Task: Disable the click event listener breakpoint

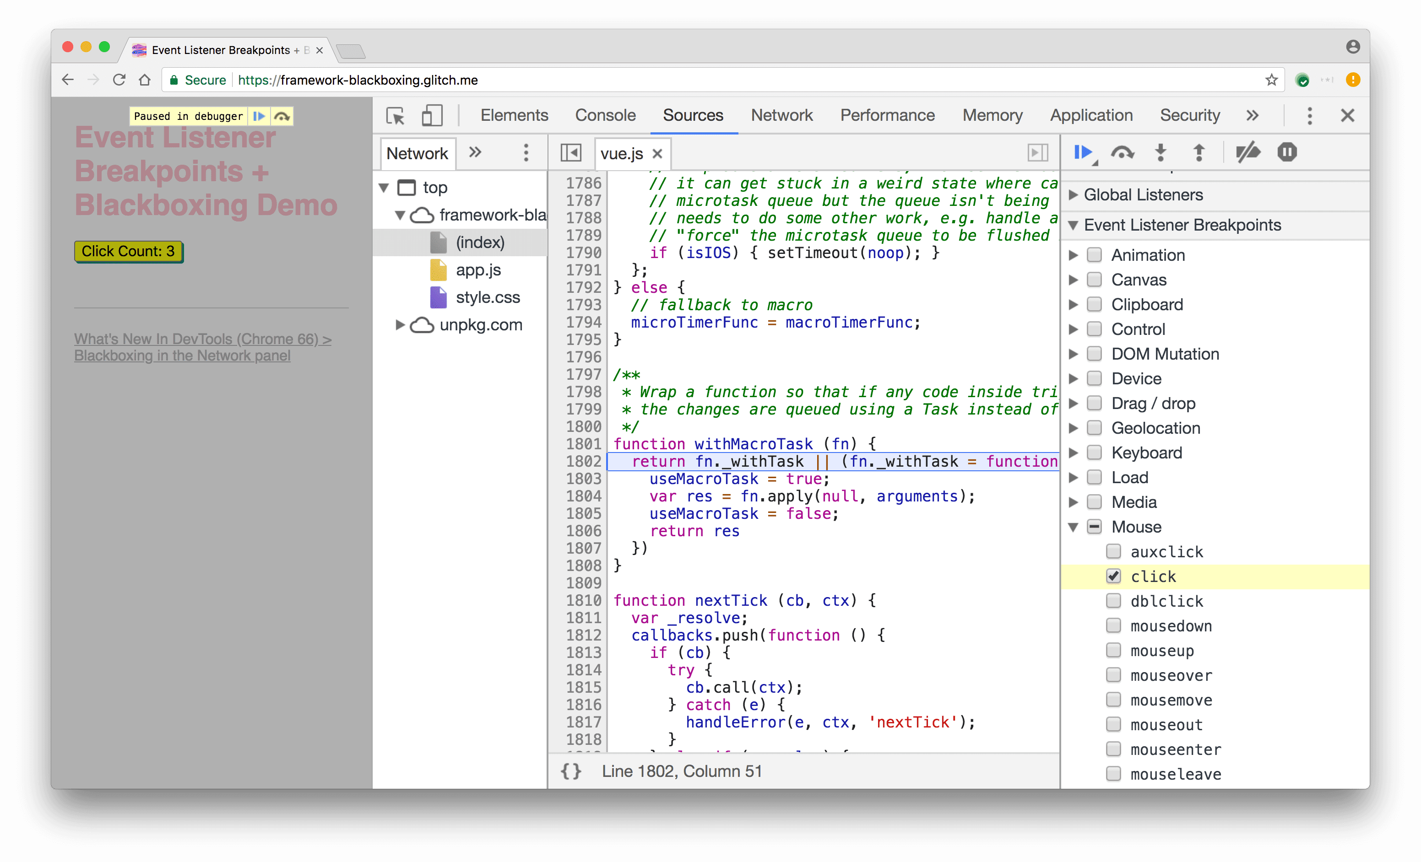Action: [x=1112, y=575]
